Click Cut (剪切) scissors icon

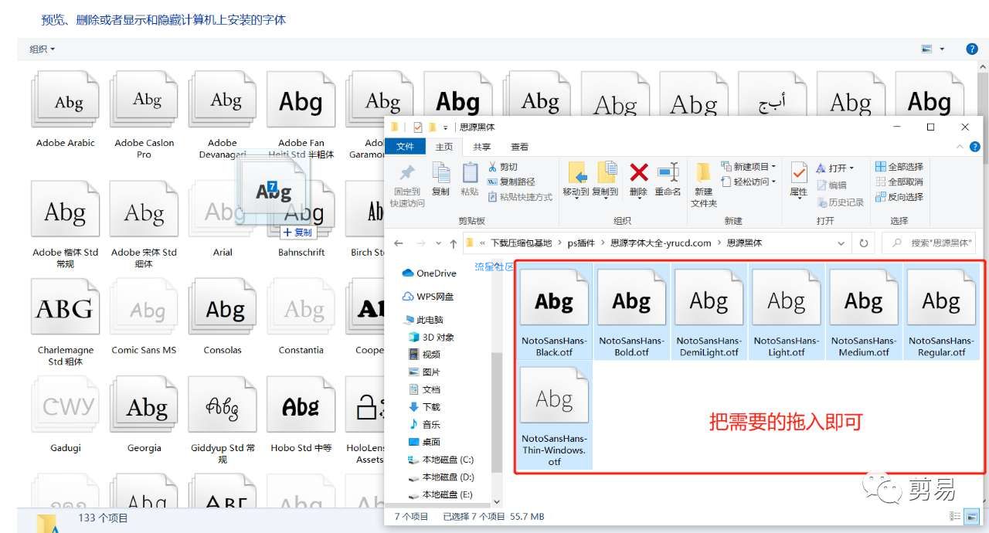click(x=492, y=167)
